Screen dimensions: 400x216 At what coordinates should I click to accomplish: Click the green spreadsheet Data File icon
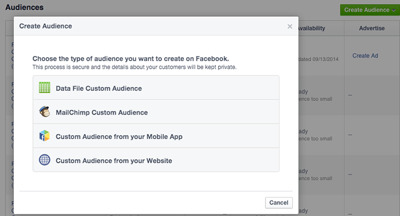[x=45, y=88]
